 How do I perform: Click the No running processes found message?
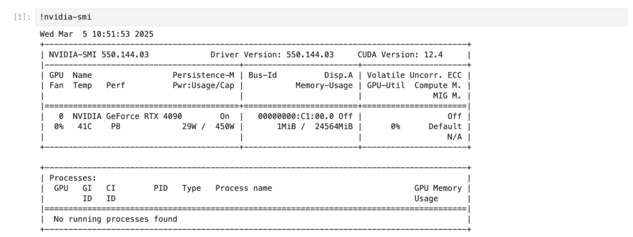(116, 219)
